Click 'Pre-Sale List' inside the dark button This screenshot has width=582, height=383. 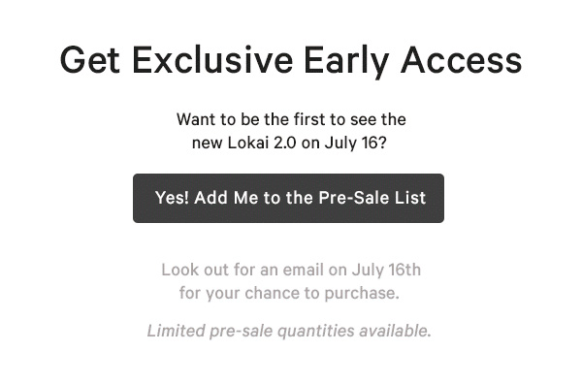click(x=372, y=198)
